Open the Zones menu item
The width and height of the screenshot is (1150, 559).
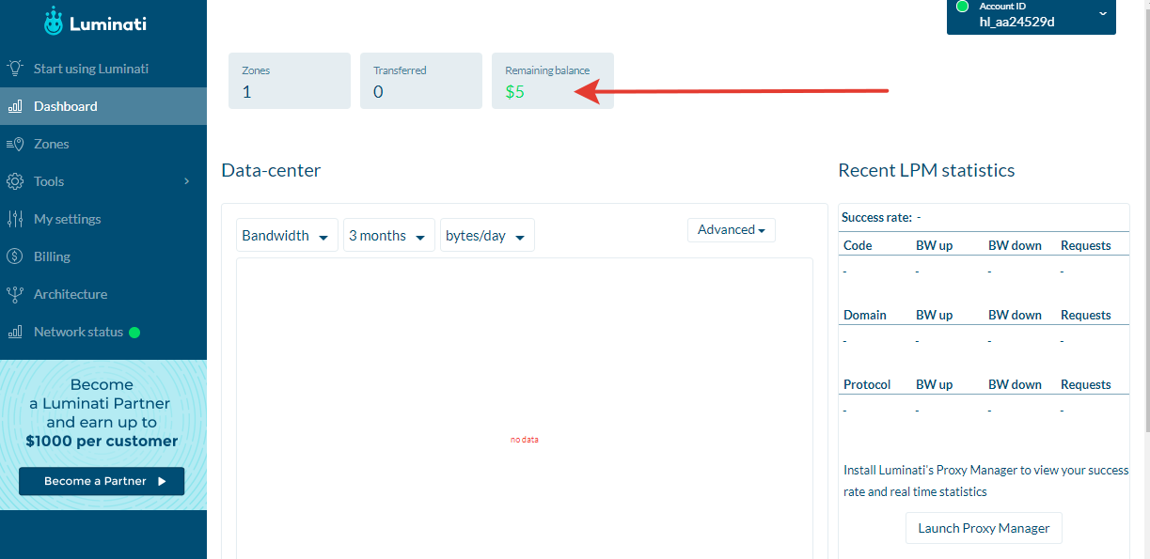103,144
